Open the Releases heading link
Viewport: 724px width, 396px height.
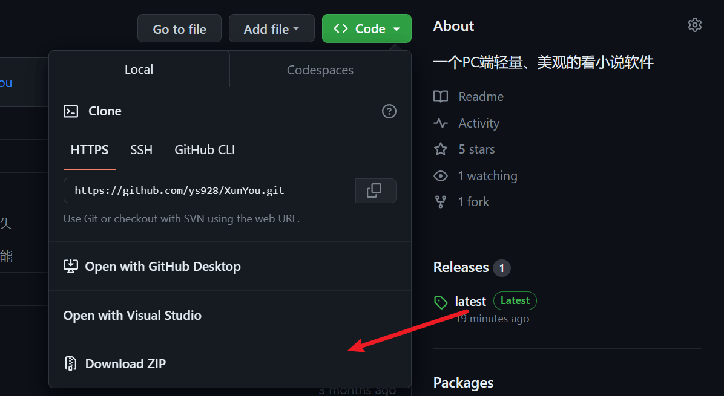click(x=461, y=267)
